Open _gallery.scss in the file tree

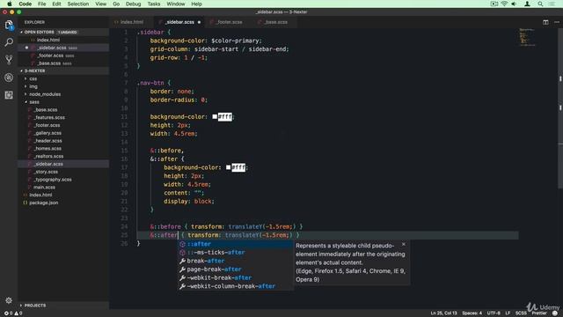pyautogui.click(x=48, y=133)
